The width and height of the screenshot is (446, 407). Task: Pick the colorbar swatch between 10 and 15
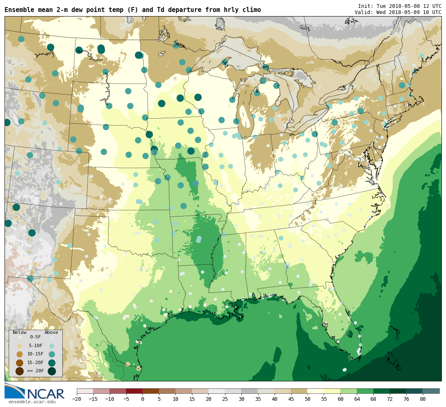click(184, 391)
